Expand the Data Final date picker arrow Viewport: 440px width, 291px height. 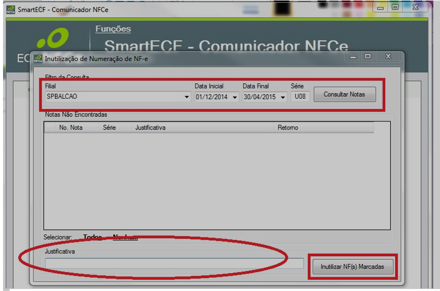[283, 97]
